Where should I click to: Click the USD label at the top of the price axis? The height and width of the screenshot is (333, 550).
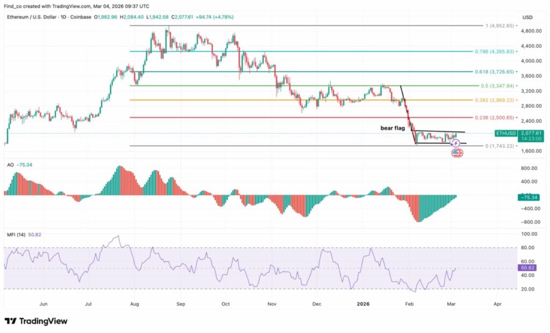[x=527, y=17]
